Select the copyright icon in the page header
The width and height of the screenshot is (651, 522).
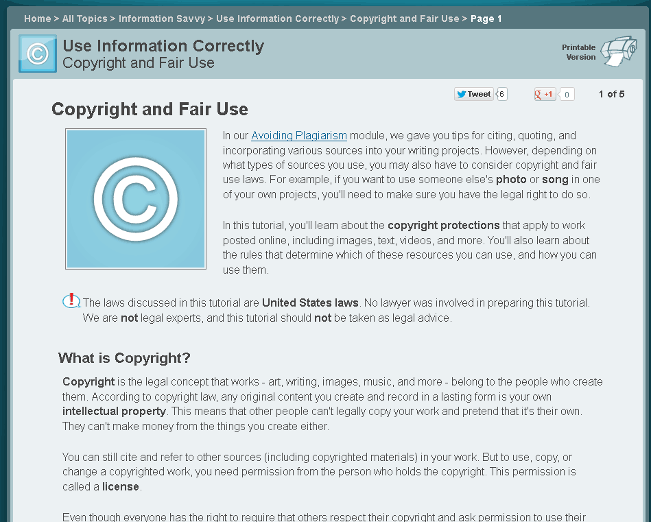37,53
